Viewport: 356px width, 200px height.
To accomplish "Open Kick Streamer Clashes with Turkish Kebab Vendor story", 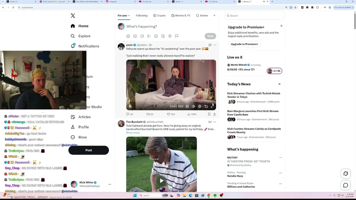I will (254, 95).
